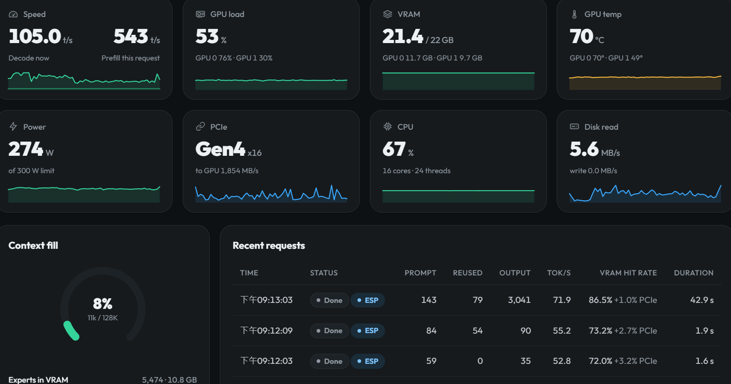Click the output value 3,041
This screenshot has height=384, width=731.
coord(519,300)
